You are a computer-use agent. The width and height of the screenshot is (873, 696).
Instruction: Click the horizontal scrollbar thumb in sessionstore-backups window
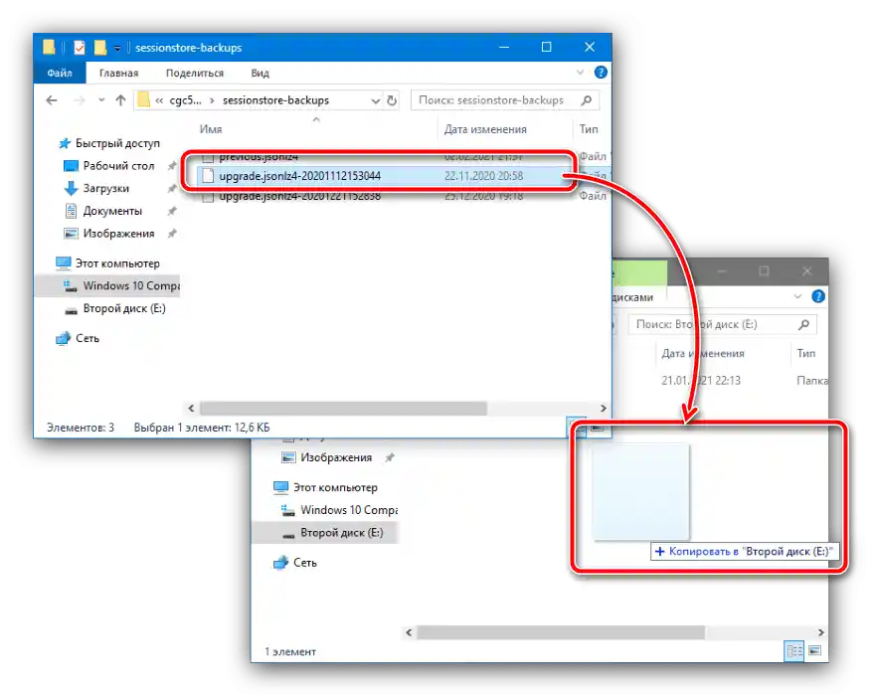[343, 409]
